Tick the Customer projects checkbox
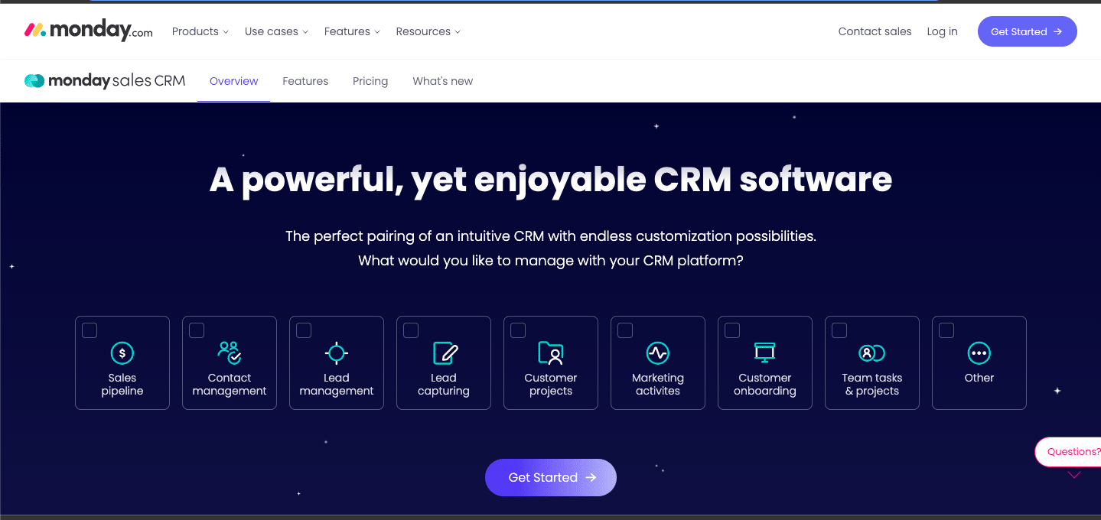Screen dimensions: 1101x520 518,330
